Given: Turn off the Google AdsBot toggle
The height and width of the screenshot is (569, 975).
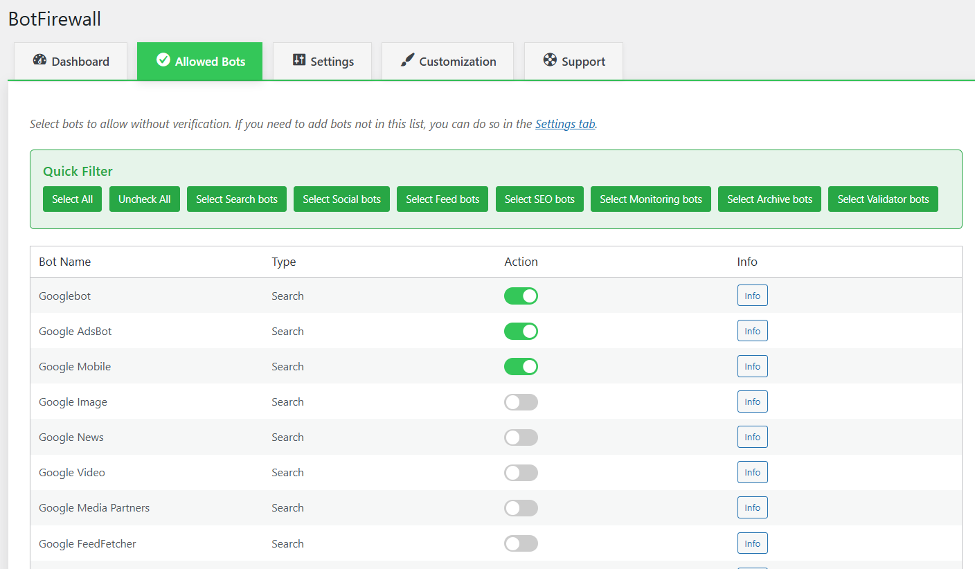Looking at the screenshot, I should click(521, 331).
